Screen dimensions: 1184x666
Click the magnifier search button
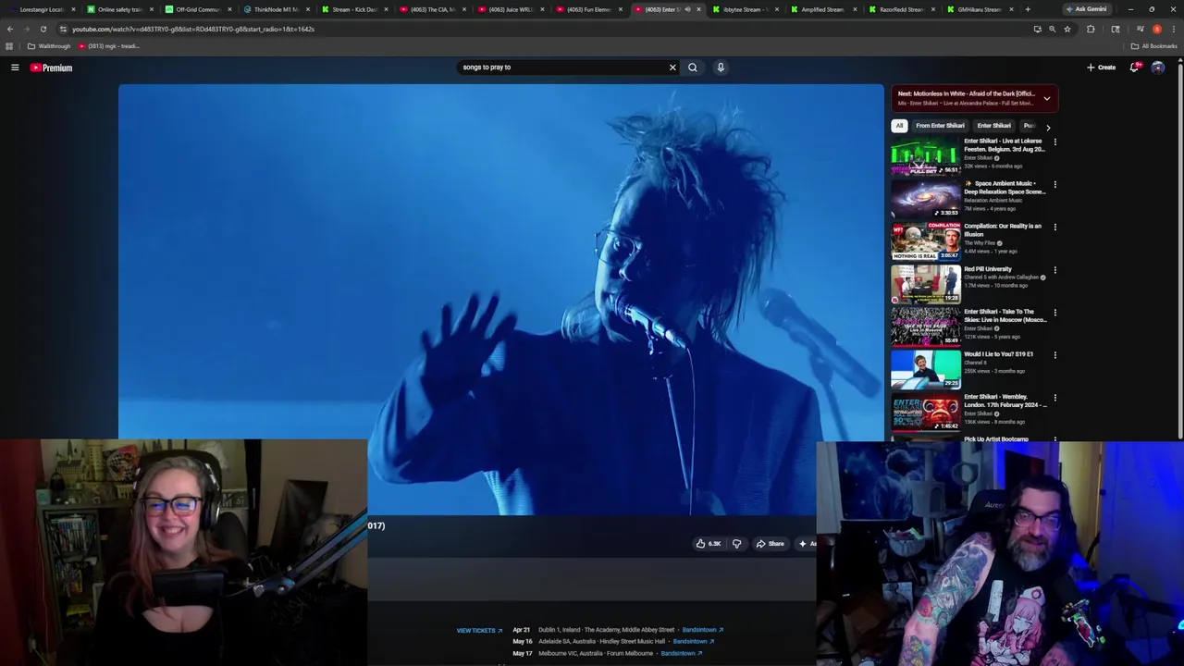coord(692,68)
